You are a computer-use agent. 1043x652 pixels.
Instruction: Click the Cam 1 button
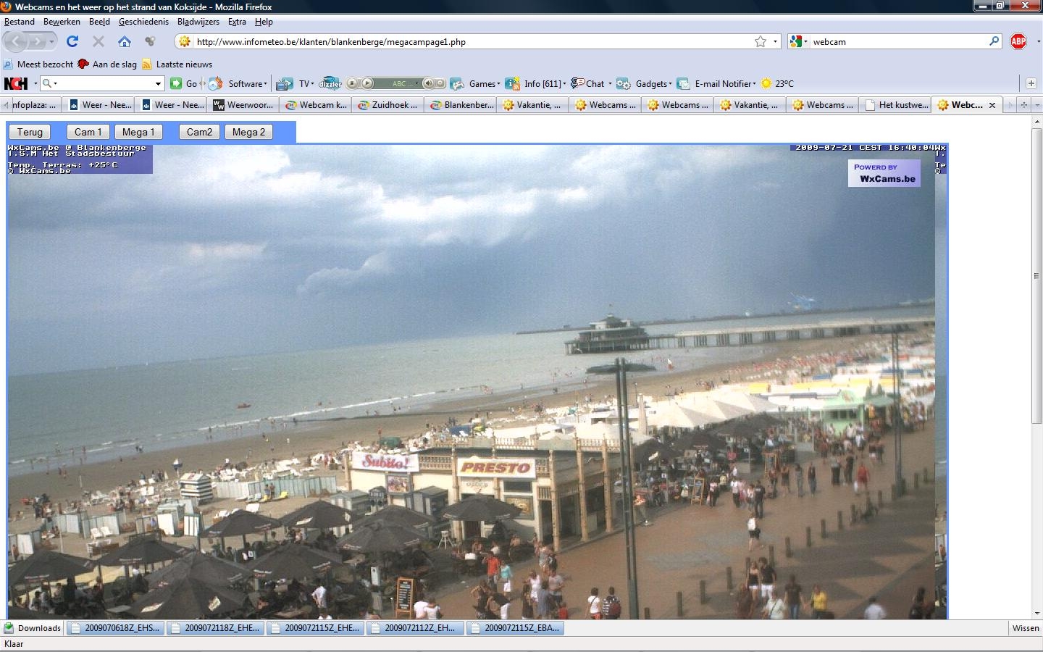coord(88,132)
